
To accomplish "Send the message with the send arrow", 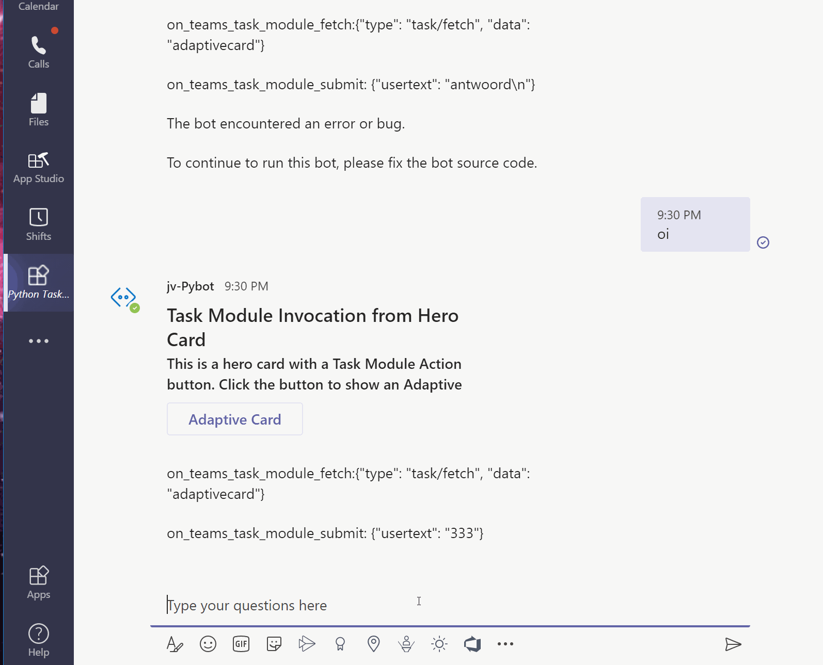I will coord(734,644).
